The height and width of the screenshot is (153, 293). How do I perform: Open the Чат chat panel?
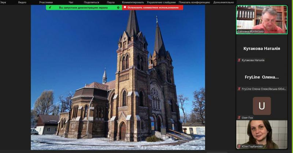click(71, 3)
